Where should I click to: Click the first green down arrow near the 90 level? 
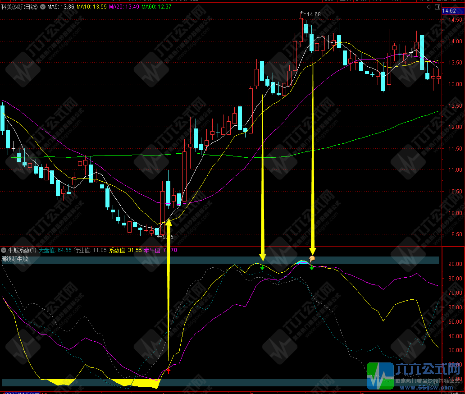[x=262, y=268]
